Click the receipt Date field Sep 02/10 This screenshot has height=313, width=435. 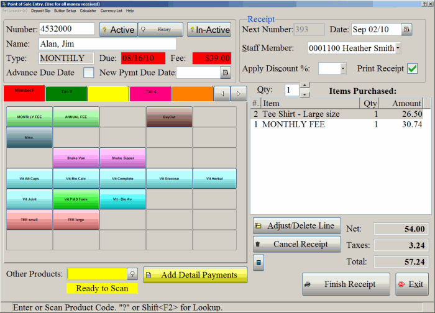tap(377, 29)
